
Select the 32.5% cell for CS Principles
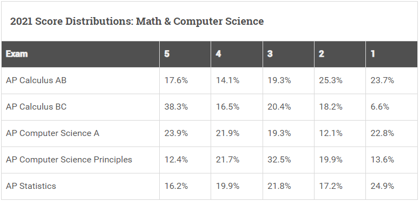pos(279,160)
